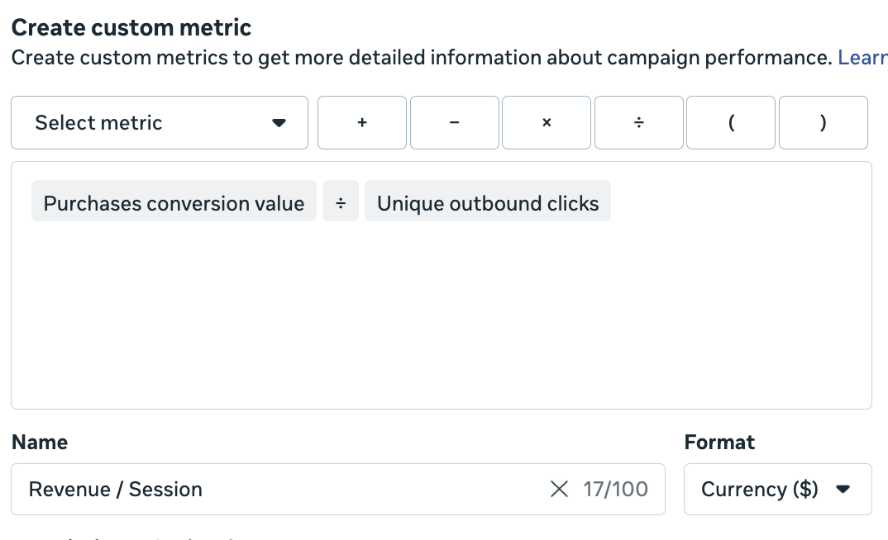Insert a minus operator into the formula
Image resolution: width=888 pixels, height=540 pixels.
coord(455,123)
